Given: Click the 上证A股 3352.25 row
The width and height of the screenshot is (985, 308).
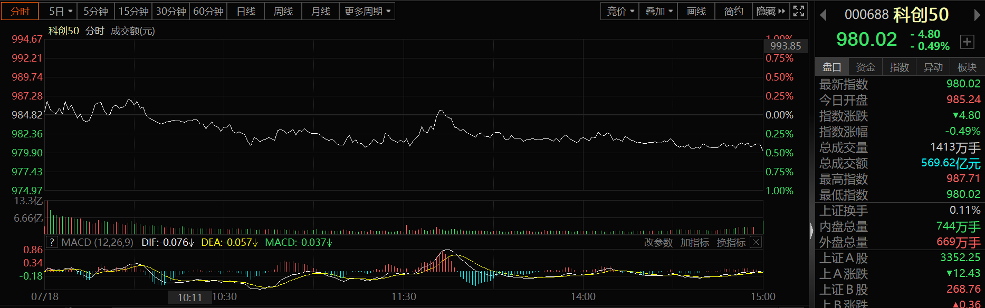Looking at the screenshot, I should coord(900,258).
